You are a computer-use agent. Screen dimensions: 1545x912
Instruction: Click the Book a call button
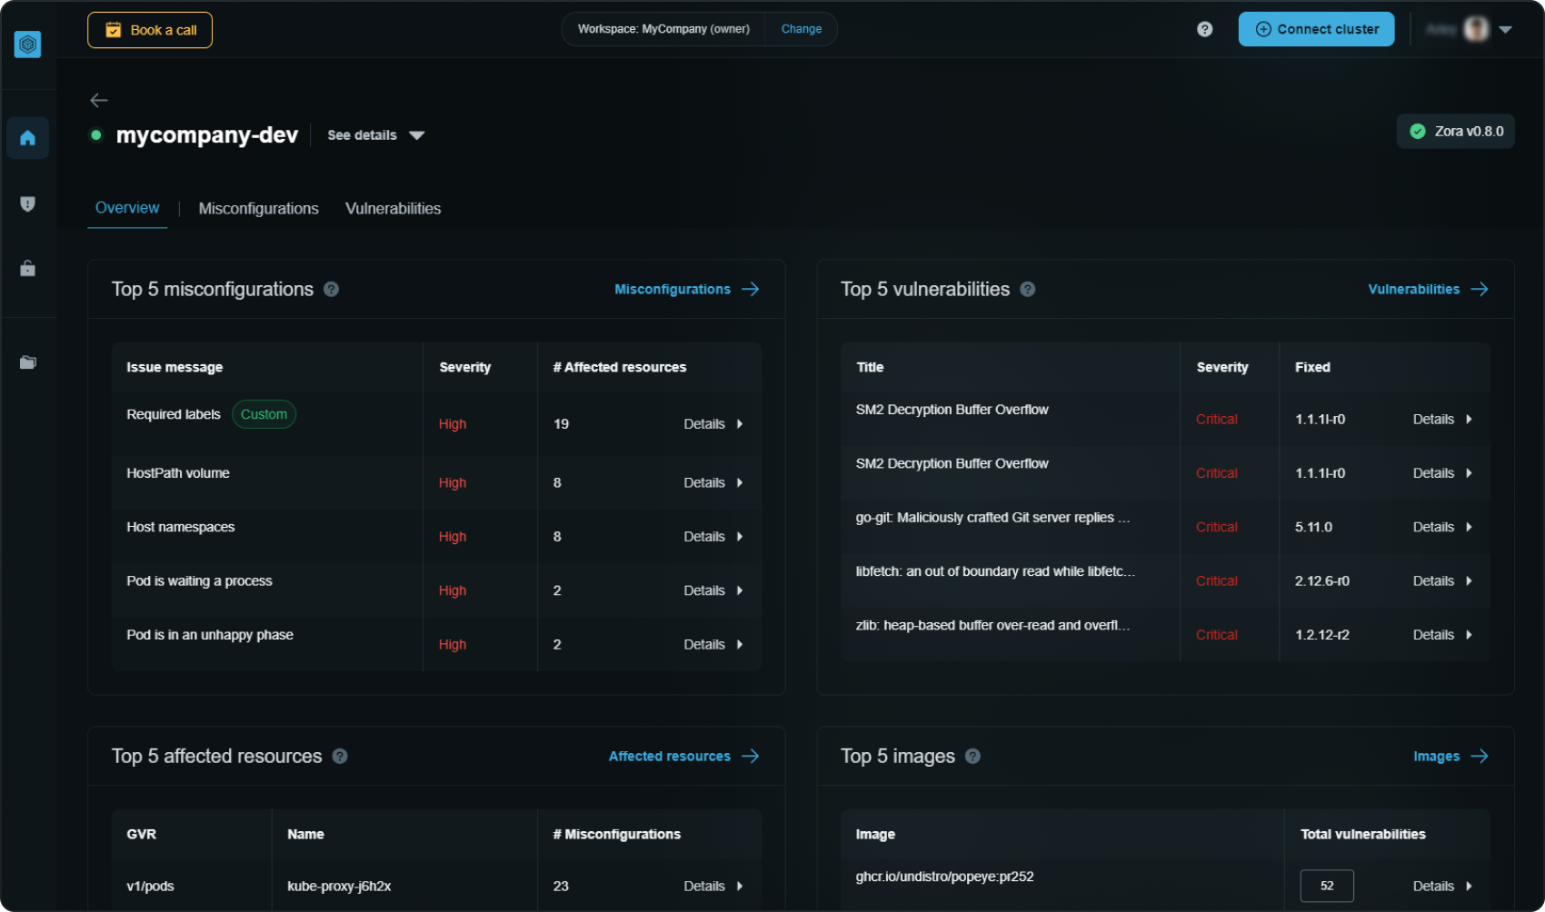[x=150, y=30]
